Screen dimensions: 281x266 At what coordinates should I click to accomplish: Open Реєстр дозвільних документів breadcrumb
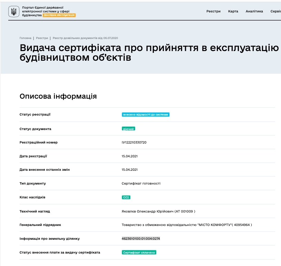pos(85,38)
